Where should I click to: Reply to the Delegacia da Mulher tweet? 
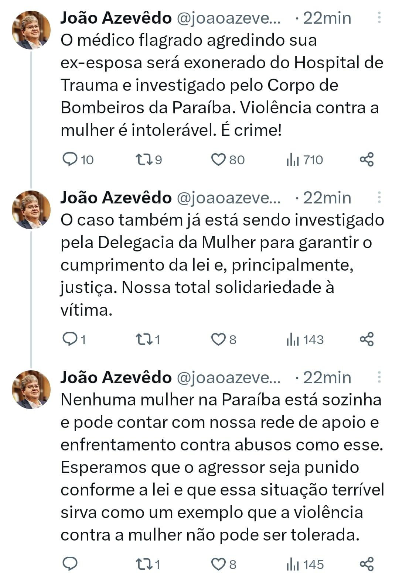pyautogui.click(x=70, y=339)
